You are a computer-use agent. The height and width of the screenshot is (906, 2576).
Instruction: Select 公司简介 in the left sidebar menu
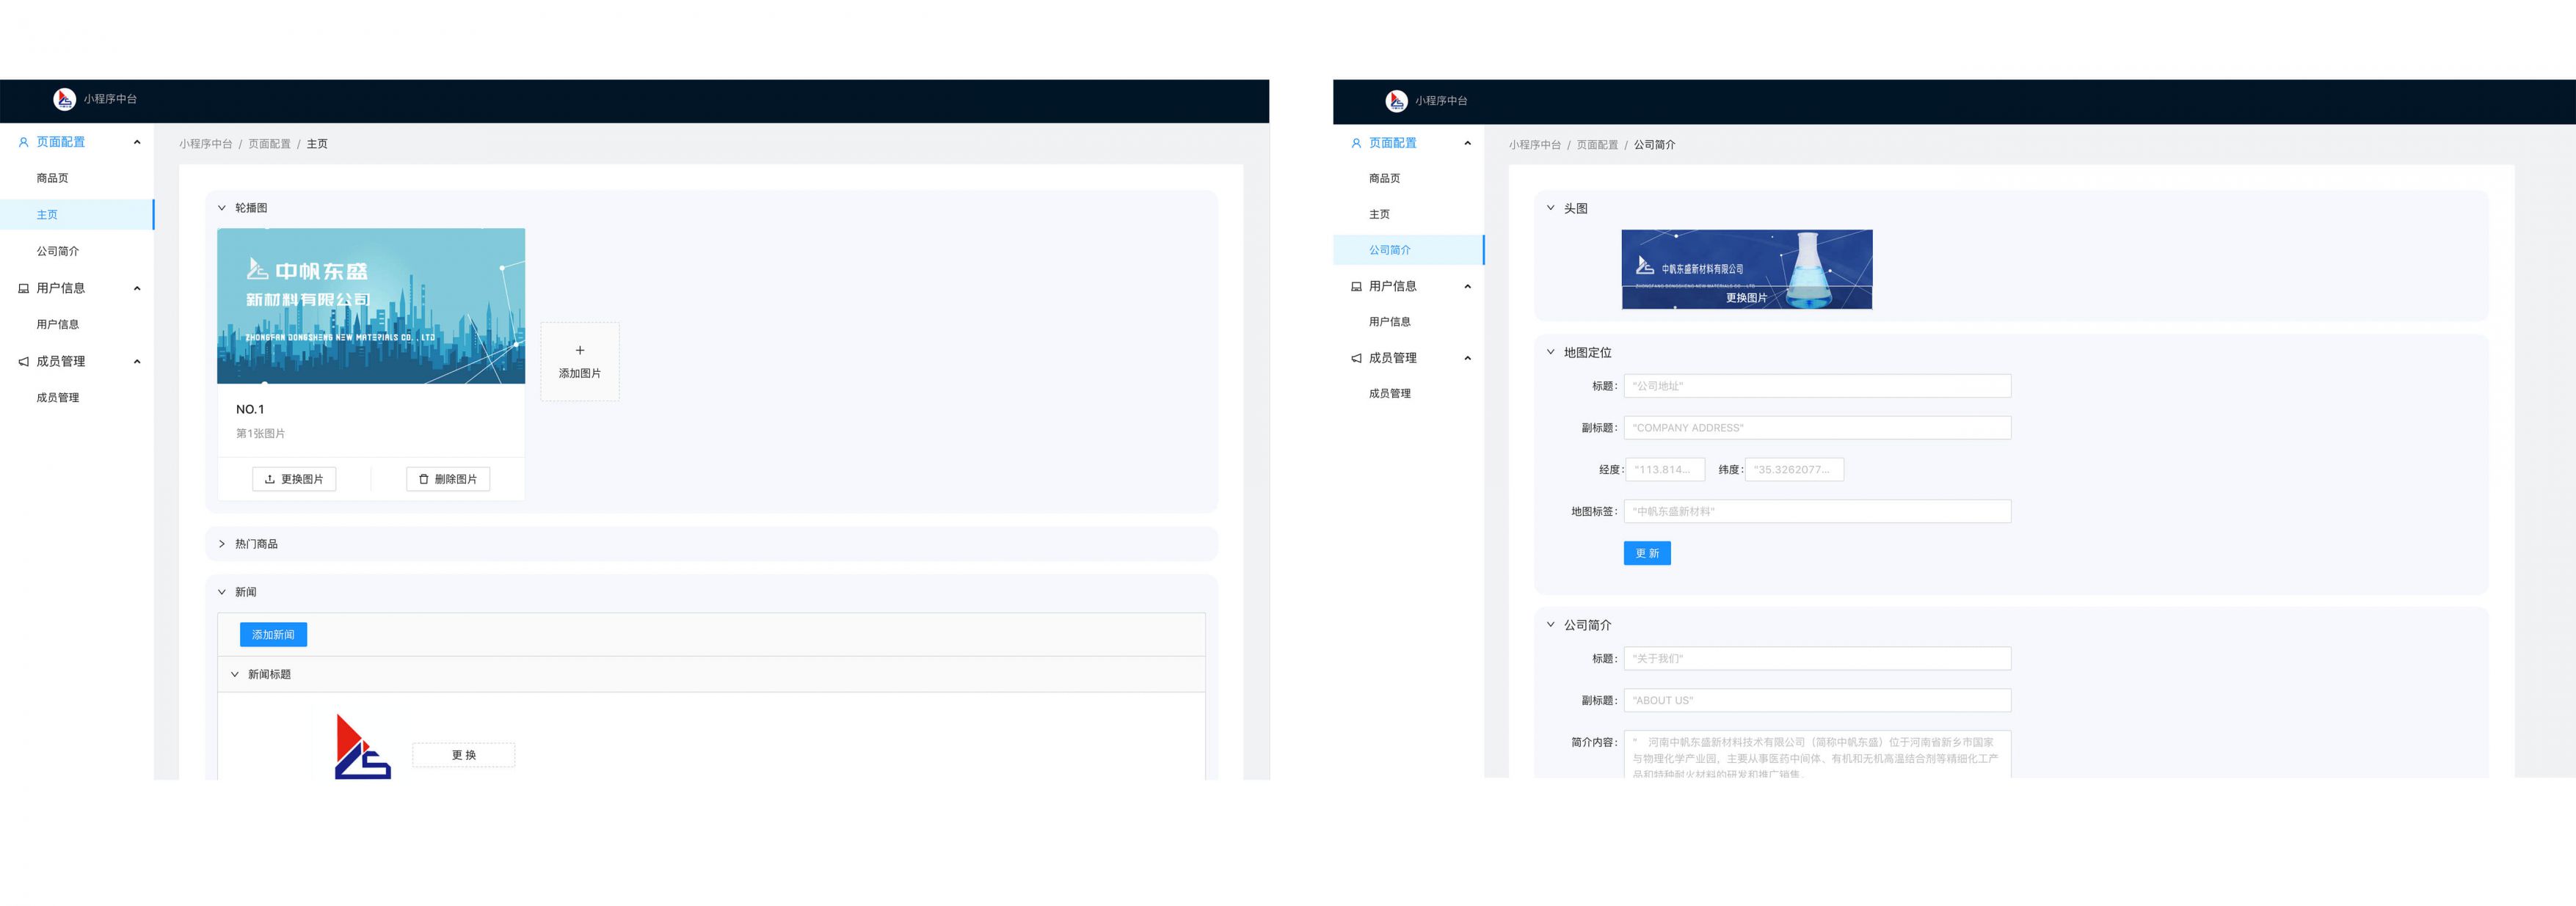[x=57, y=251]
